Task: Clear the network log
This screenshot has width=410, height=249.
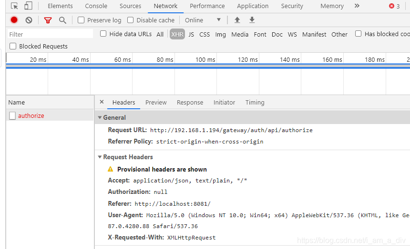Action: pyautogui.click(x=29, y=20)
